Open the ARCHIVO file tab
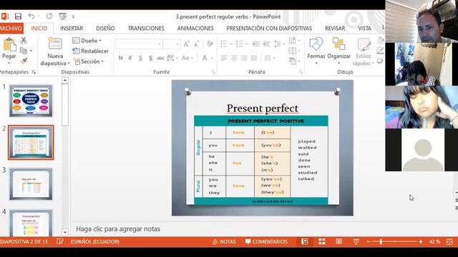458x257 pixels. click(x=11, y=29)
